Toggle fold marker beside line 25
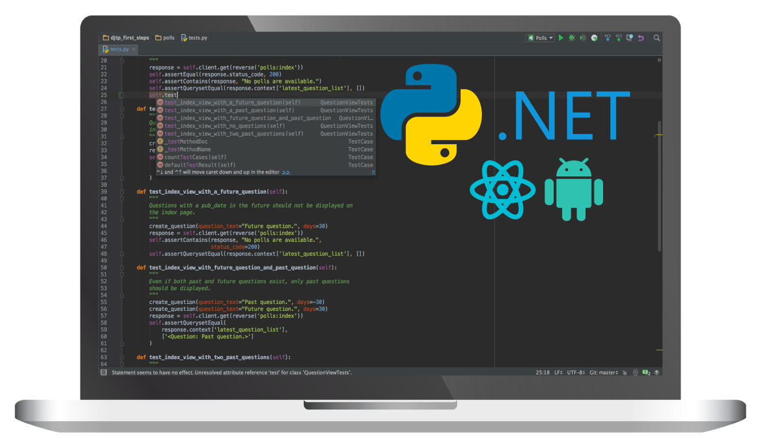 [x=121, y=95]
